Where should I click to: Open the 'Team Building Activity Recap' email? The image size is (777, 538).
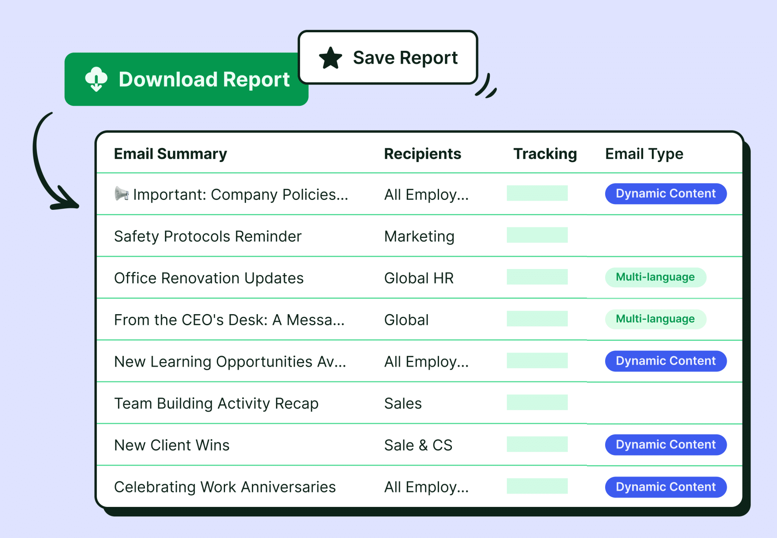click(x=216, y=403)
